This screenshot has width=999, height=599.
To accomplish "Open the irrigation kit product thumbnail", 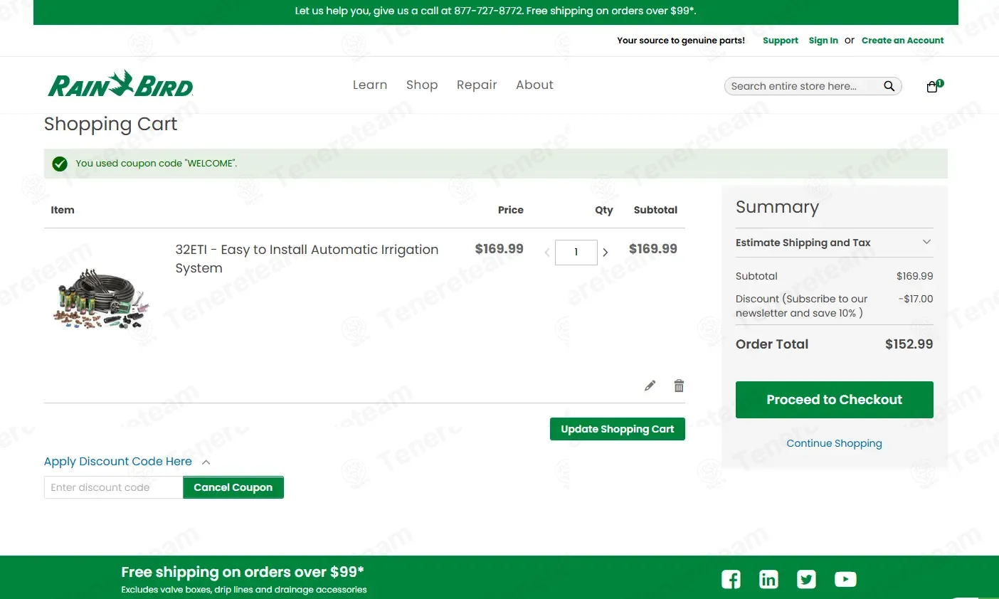I will pyautogui.click(x=101, y=299).
